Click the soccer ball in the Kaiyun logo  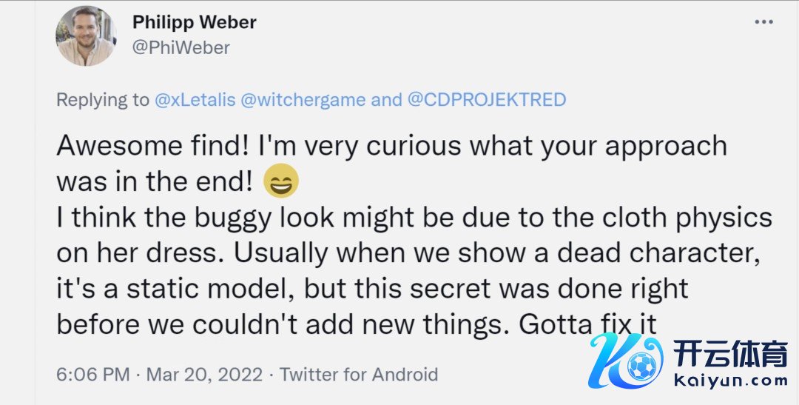point(641,366)
